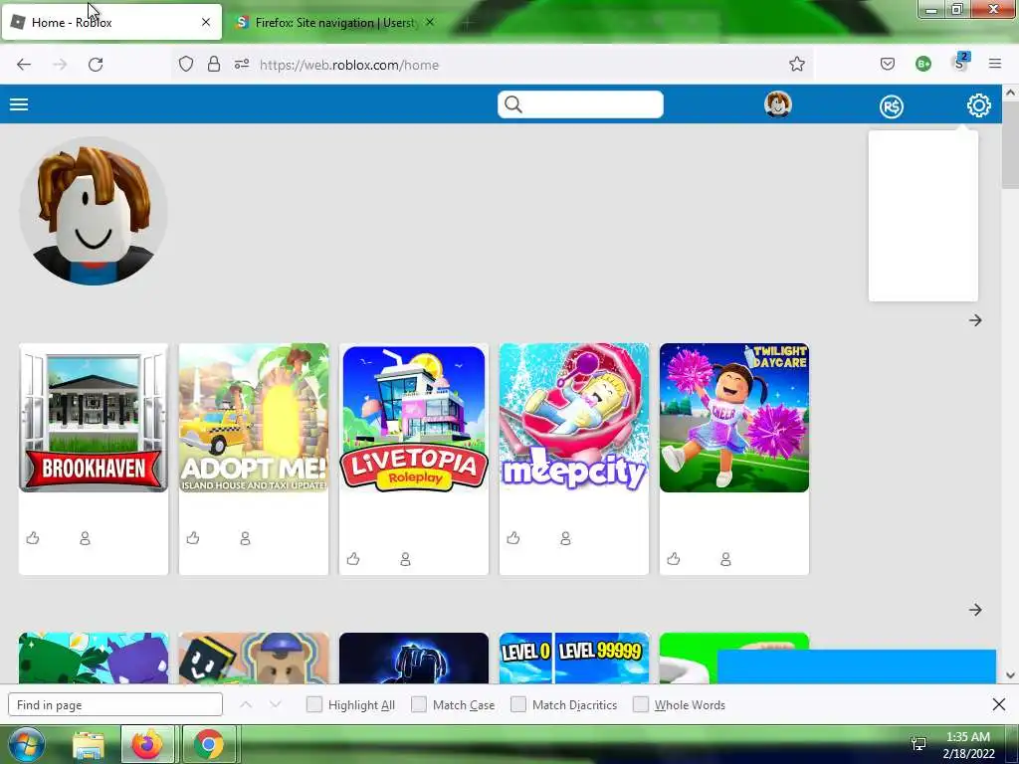Click the extension icon with badge 2

pyautogui.click(x=960, y=63)
